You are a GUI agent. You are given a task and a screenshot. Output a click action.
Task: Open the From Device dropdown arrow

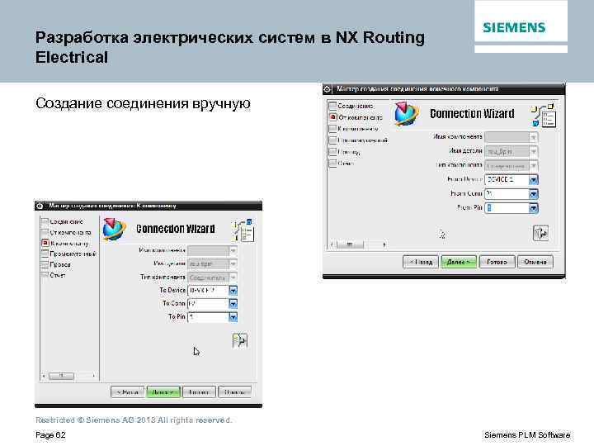pyautogui.click(x=534, y=179)
